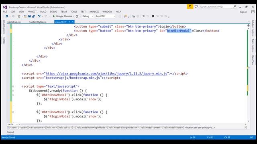Viewport: 257px width, 144px height.
Task: Click the vertical scrollbar down arrow
Action: point(249,121)
